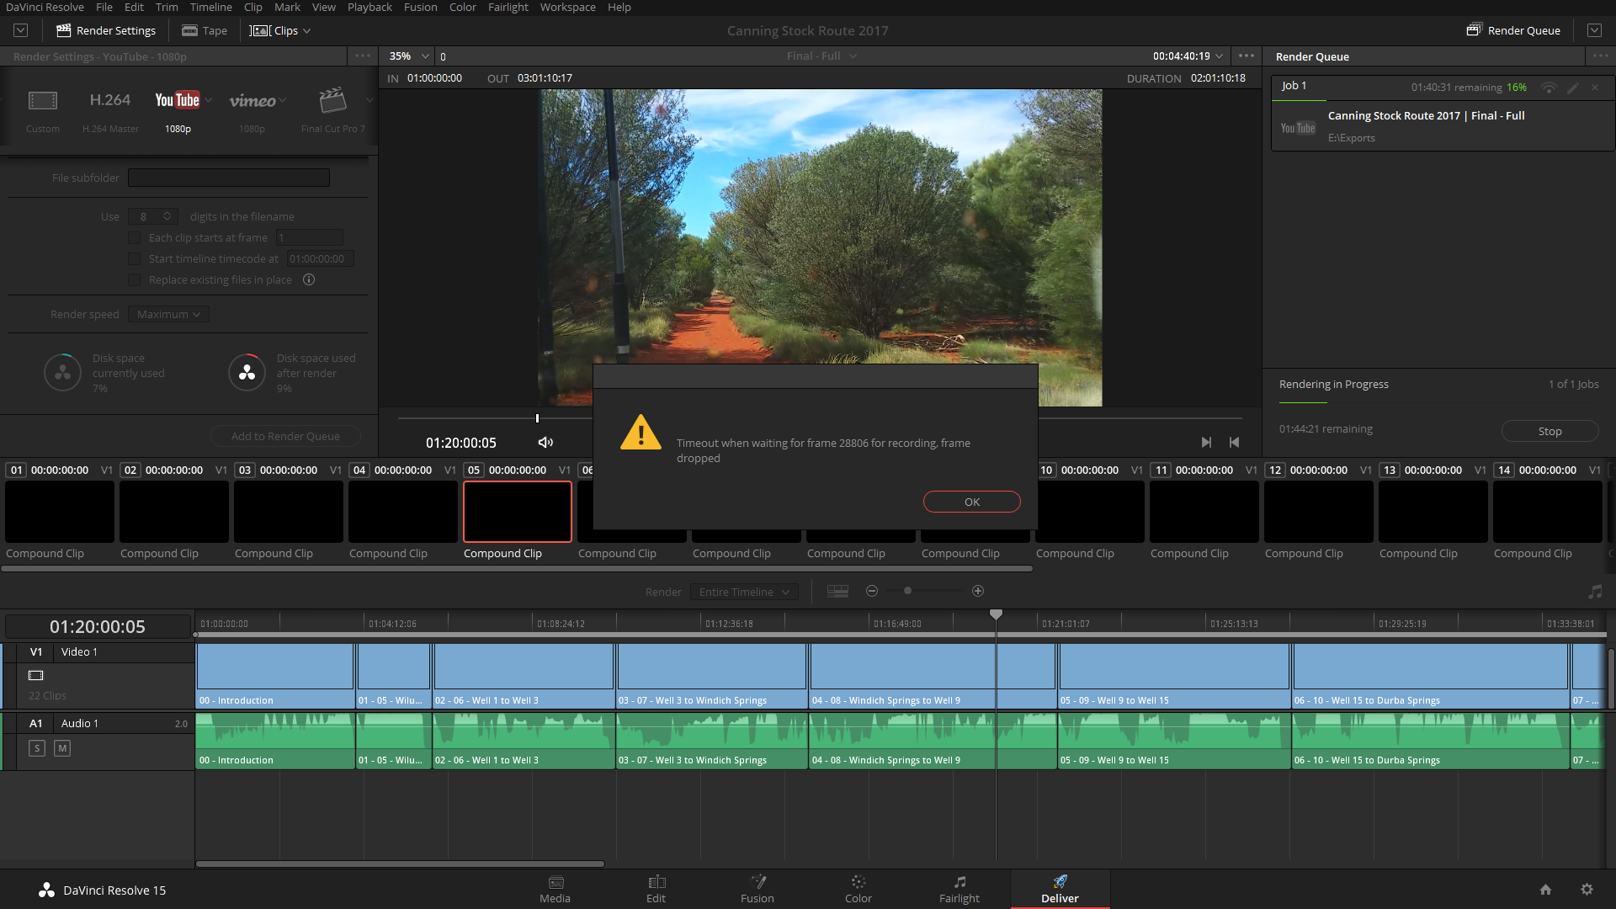1616x909 pixels.
Task: Expand the YouTube preset dropdown arrow
Action: tap(209, 100)
